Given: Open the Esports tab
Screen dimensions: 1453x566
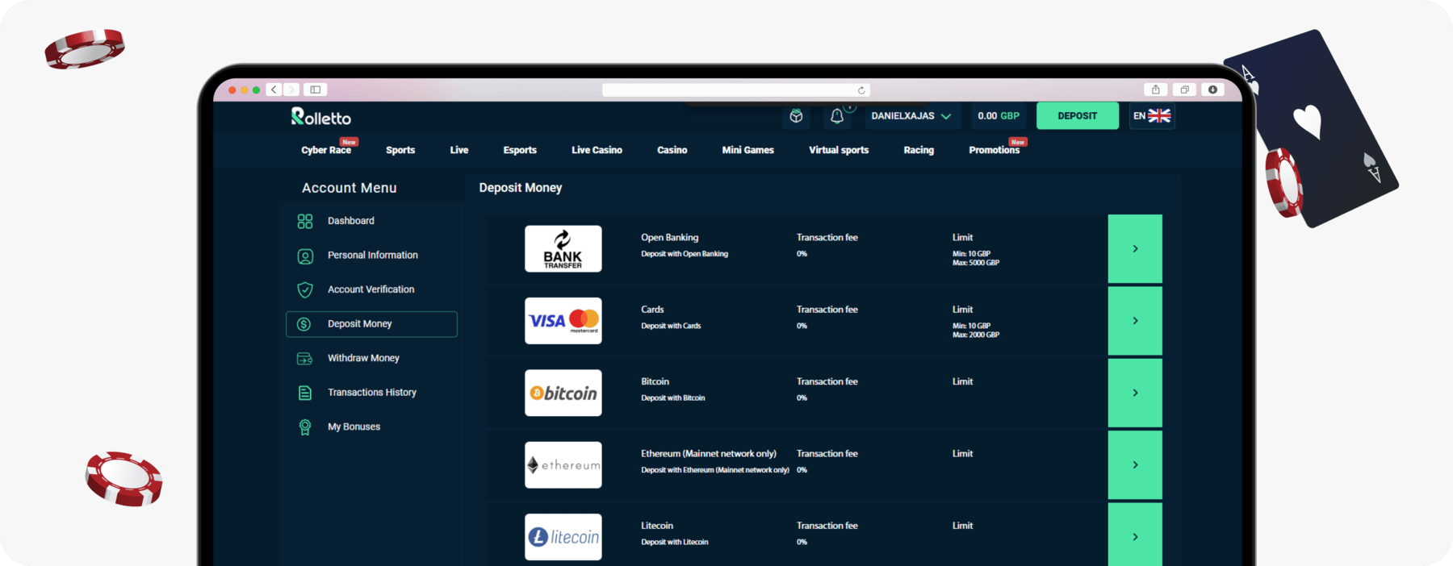Looking at the screenshot, I should [520, 150].
